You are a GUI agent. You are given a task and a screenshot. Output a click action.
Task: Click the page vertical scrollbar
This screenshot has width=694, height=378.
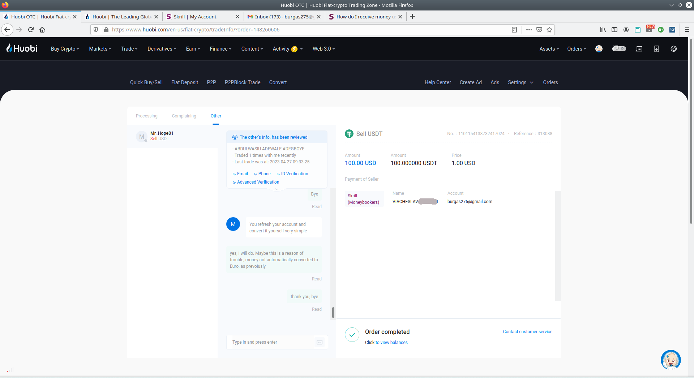(691, 132)
